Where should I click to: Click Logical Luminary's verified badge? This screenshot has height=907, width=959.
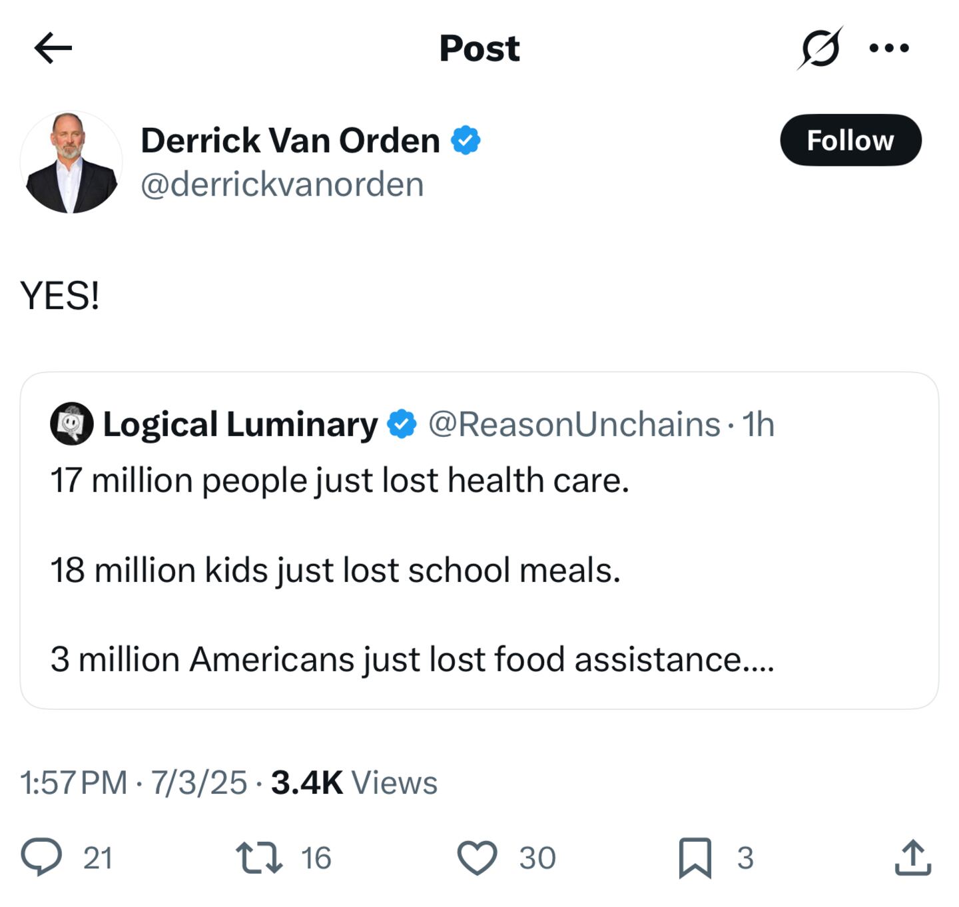point(402,424)
